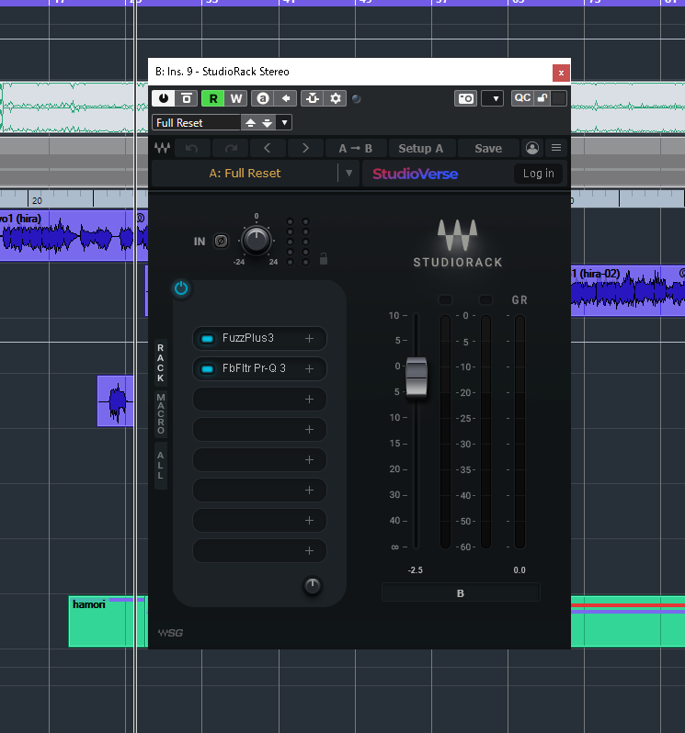Activate the side-chain routing icon
Viewport: 685px width, 733px height.
pos(312,98)
